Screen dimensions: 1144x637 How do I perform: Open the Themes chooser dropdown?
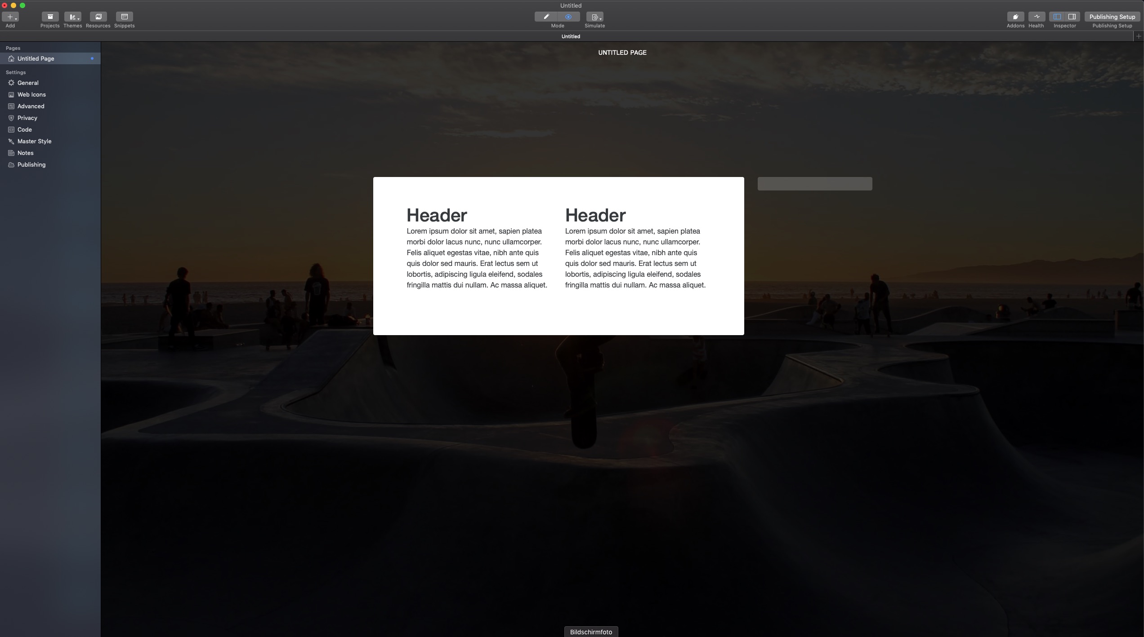pyautogui.click(x=72, y=17)
